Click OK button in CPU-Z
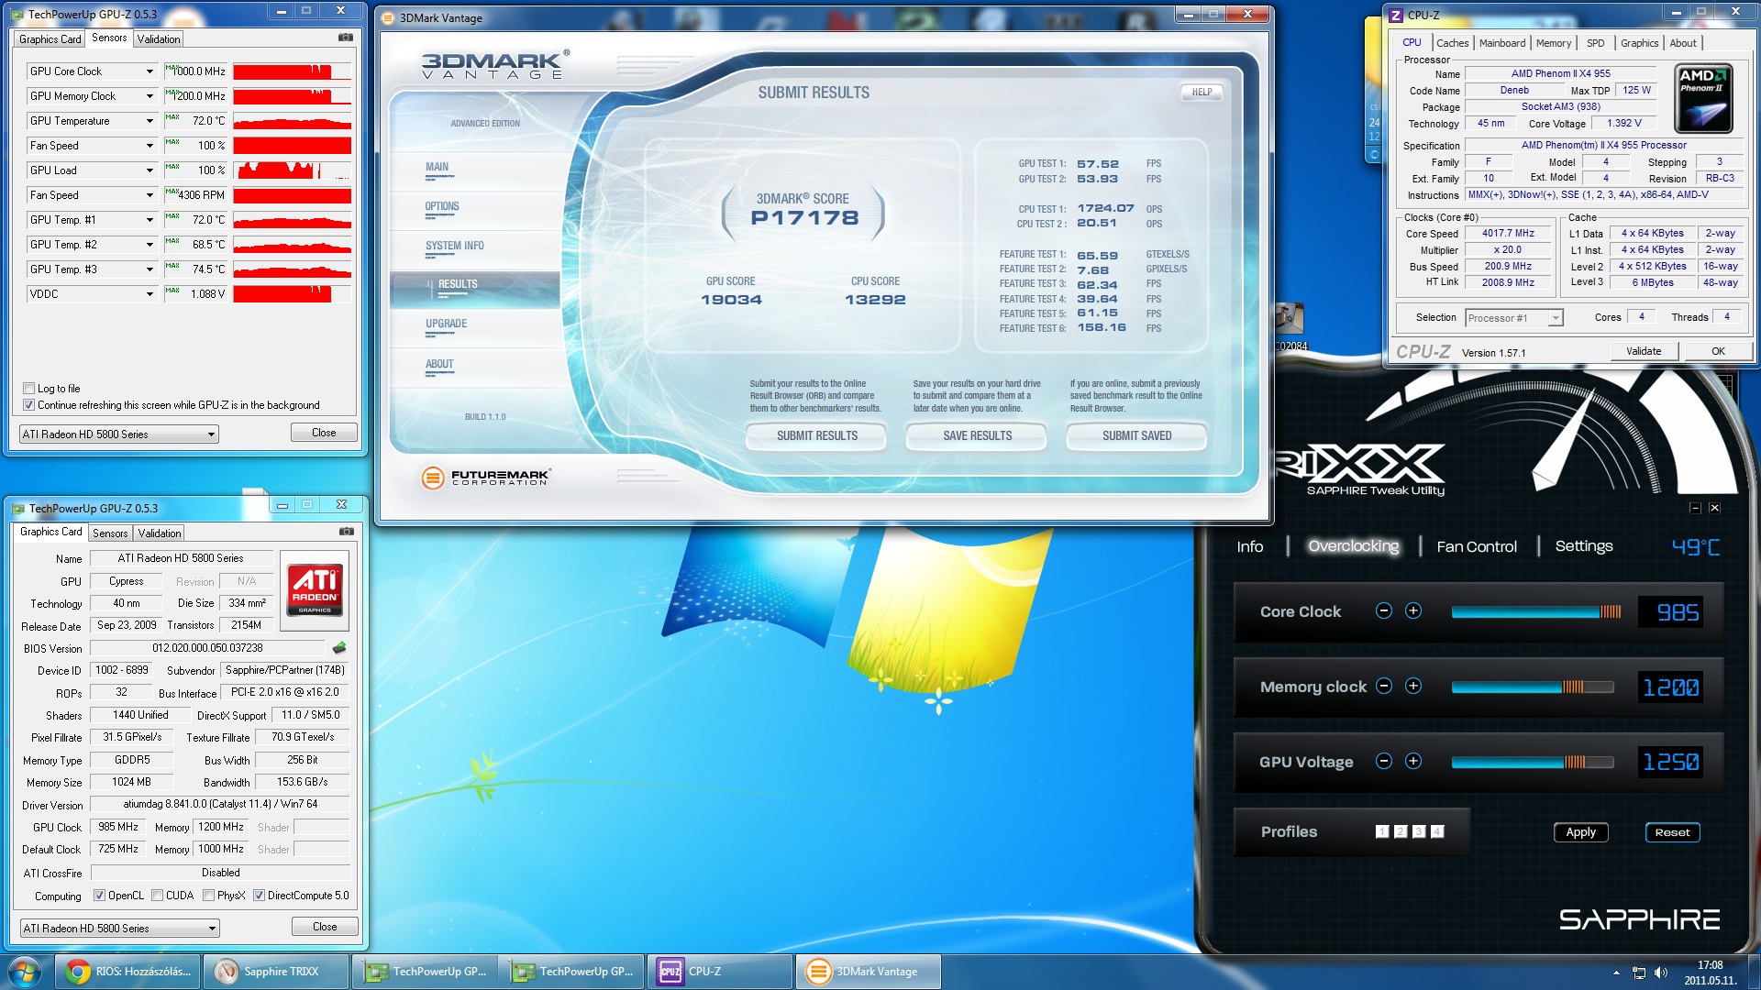Screen dimensions: 1761x990 tap(1718, 351)
